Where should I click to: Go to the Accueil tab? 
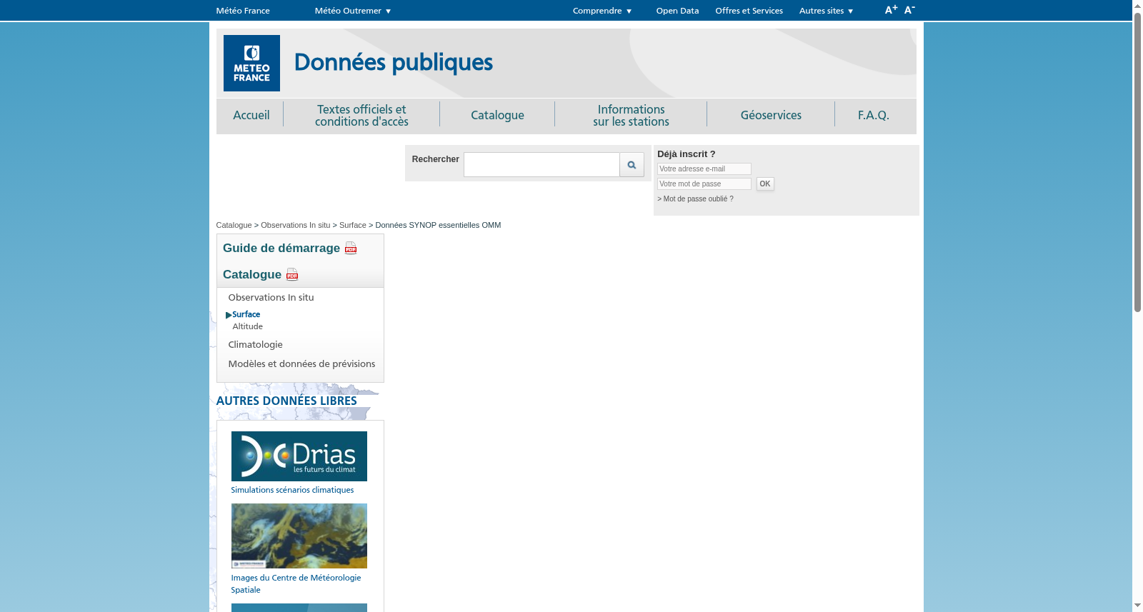tap(251, 115)
